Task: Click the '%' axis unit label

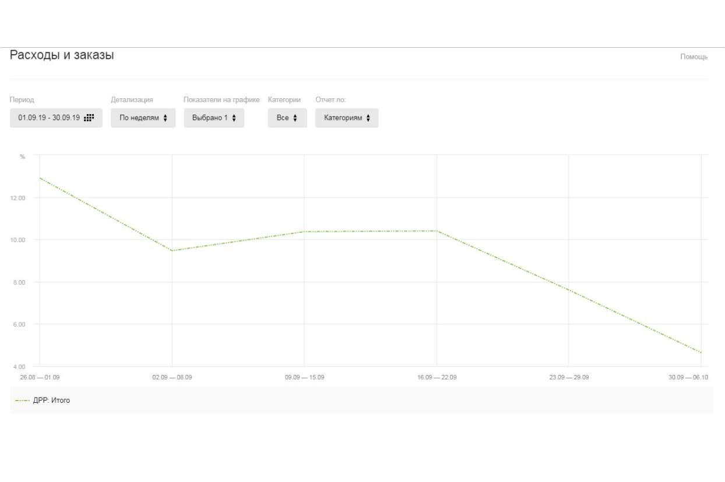Action: 23,157
